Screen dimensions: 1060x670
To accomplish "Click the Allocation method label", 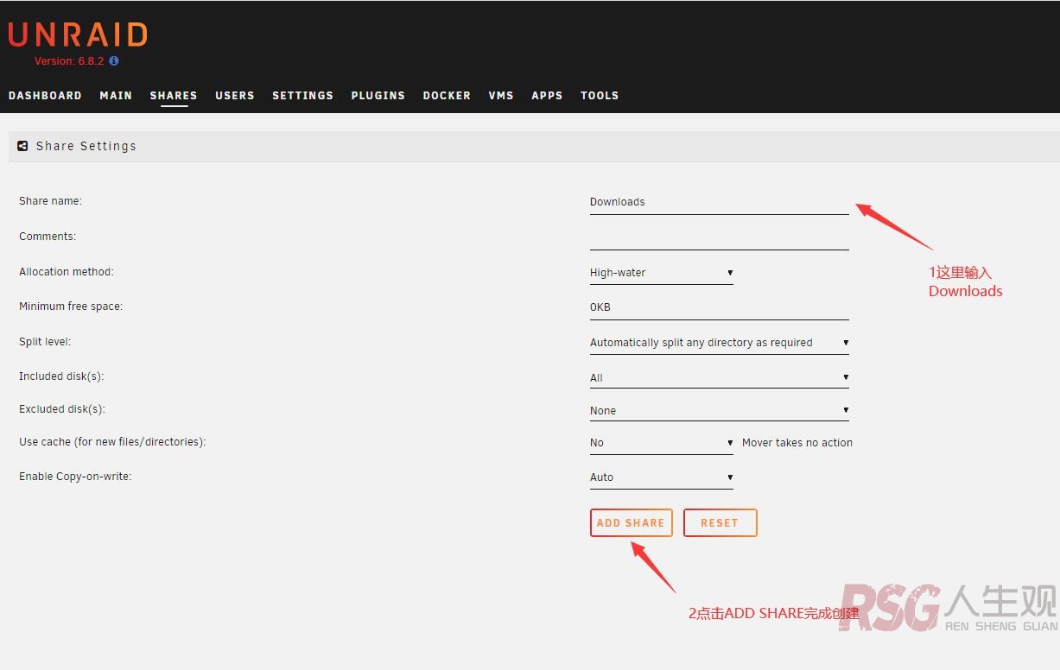I will point(67,272).
